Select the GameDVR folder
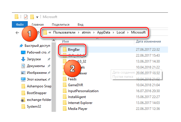 (75, 85)
